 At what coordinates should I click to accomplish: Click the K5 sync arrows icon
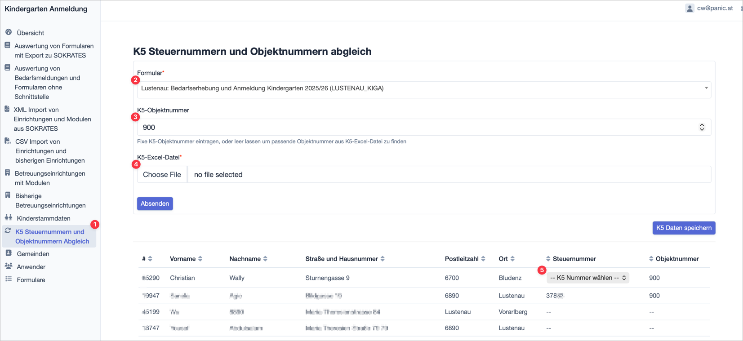[x=8, y=231]
